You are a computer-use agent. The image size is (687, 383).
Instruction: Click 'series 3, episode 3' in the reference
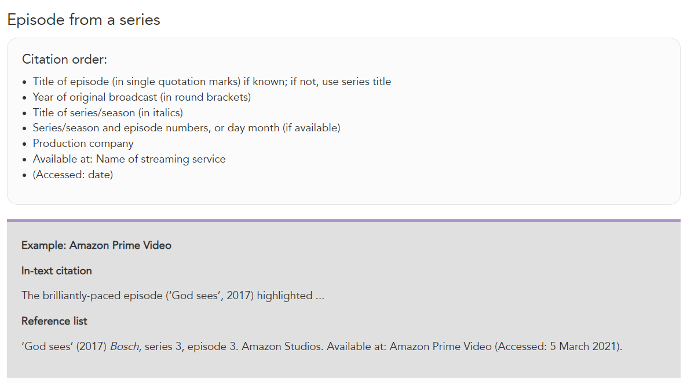[190, 346]
